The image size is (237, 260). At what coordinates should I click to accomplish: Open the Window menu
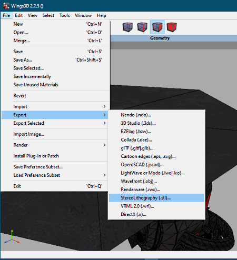pyautogui.click(x=83, y=15)
